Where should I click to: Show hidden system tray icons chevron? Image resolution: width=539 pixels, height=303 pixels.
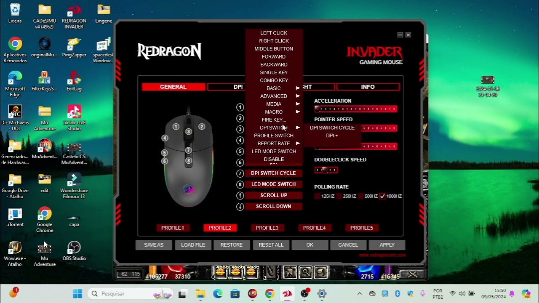360,294
